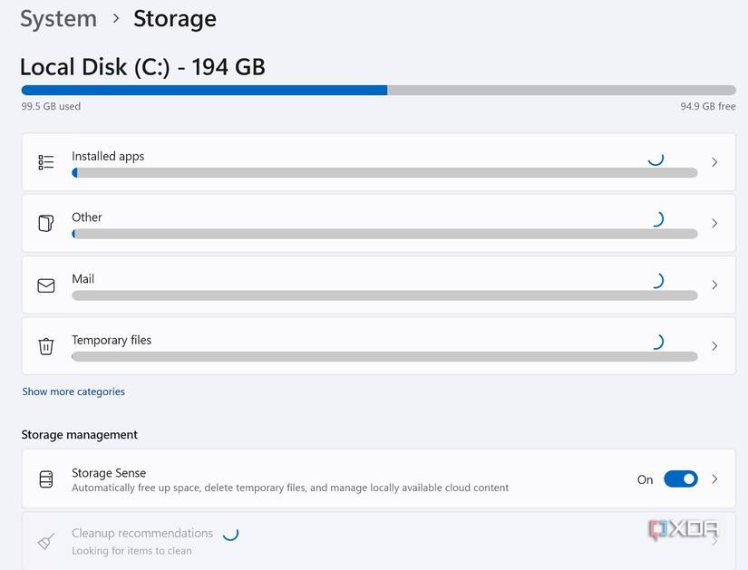Open the Temporary files details chevron
The width and height of the screenshot is (748, 570).
click(714, 345)
